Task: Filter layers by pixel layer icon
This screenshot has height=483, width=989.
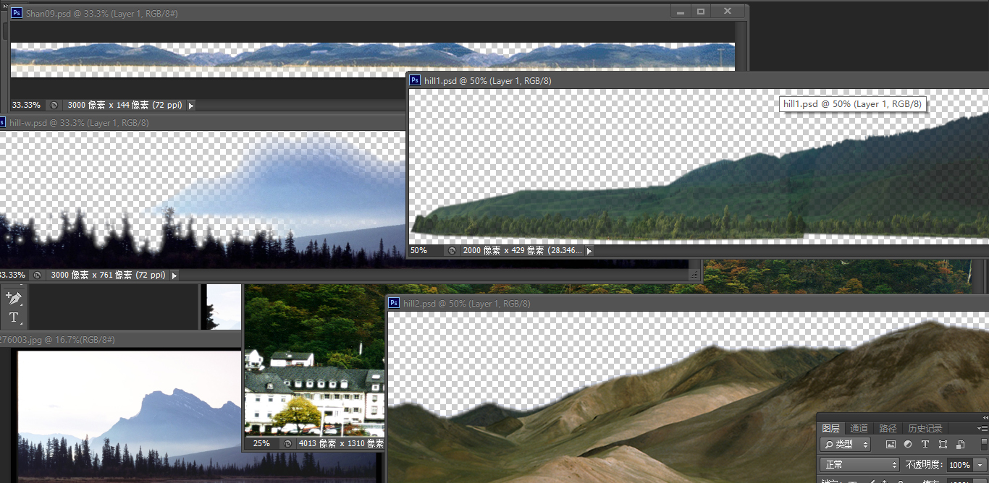Action: click(x=891, y=445)
